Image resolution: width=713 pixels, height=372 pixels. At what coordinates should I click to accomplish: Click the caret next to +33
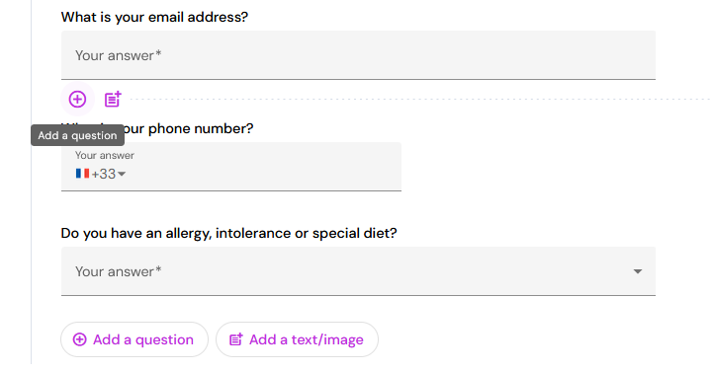click(122, 174)
